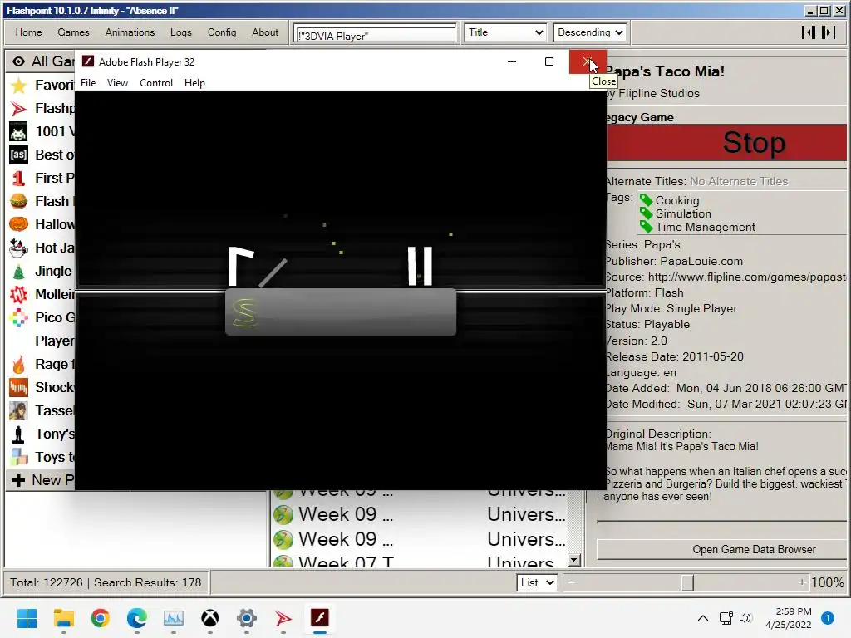This screenshot has width=851, height=638.
Task: Click the eye icon beside All Games
Action: (18, 61)
